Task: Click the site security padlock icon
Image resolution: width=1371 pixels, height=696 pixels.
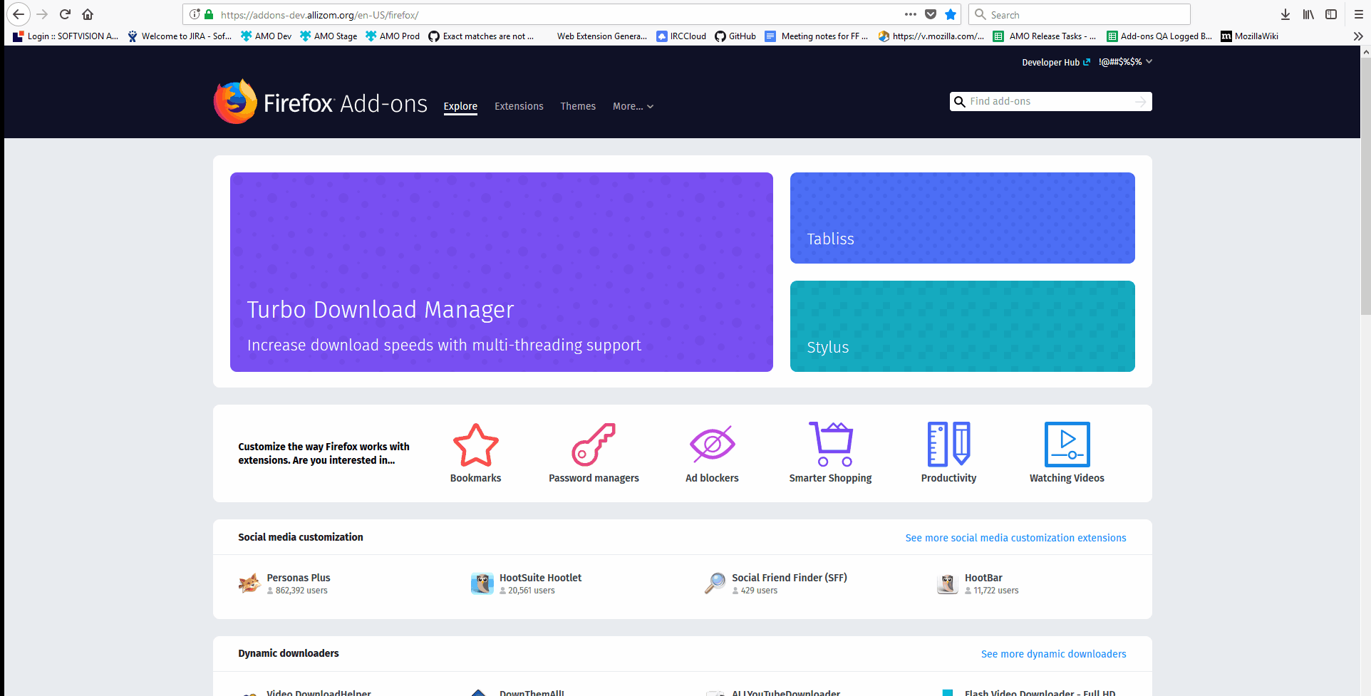Action: pos(209,14)
